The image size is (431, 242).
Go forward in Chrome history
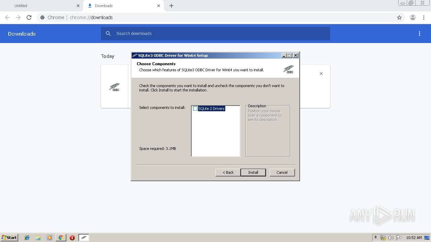pyautogui.click(x=18, y=17)
